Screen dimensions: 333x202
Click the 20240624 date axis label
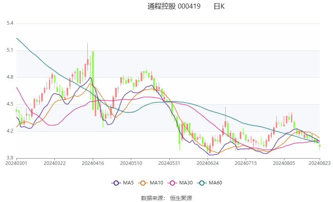coord(208,163)
